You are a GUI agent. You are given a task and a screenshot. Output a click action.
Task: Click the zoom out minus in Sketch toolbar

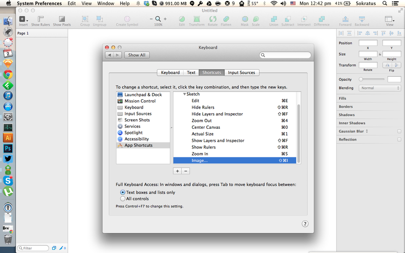point(151,19)
